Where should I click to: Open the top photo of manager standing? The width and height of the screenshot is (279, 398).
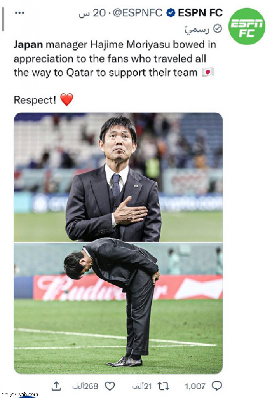[118, 177]
